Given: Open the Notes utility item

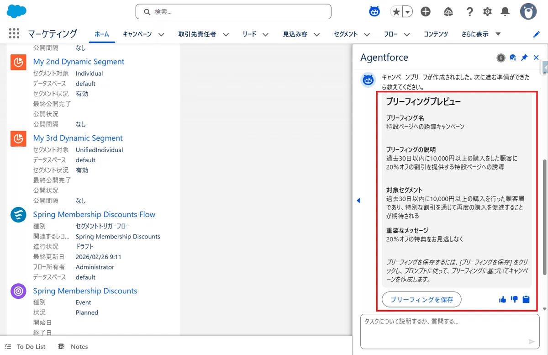Looking at the screenshot, I should [73, 346].
